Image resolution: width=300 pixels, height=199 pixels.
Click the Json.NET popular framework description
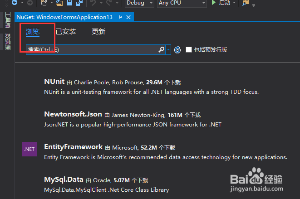(133, 125)
